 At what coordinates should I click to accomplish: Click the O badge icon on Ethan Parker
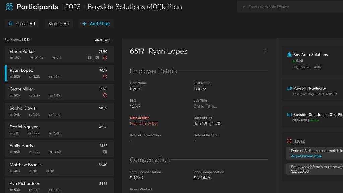[97, 58]
